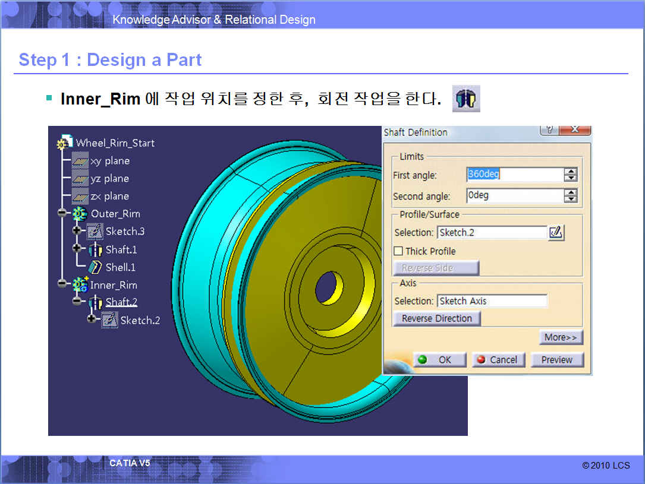645x484 pixels.
Task: Click the Outer_Rim body gear icon
Action: [x=80, y=214]
